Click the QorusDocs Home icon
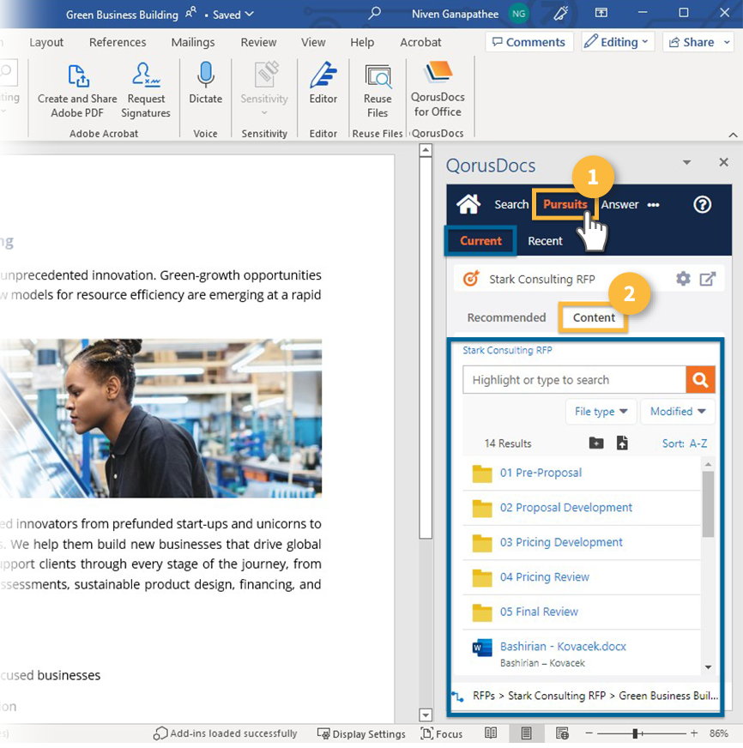The width and height of the screenshot is (743, 748). 468,204
